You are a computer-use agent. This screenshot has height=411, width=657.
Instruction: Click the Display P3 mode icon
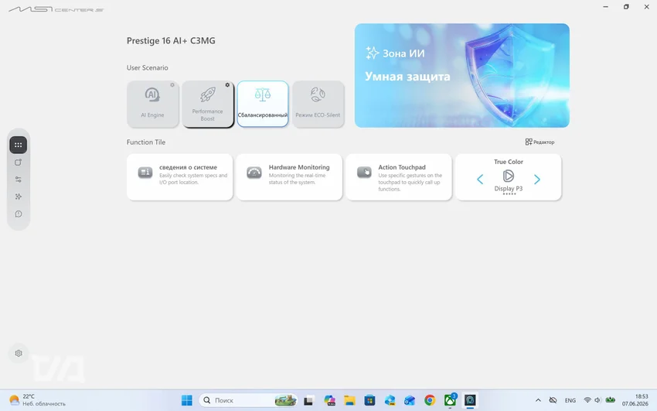pos(509,176)
